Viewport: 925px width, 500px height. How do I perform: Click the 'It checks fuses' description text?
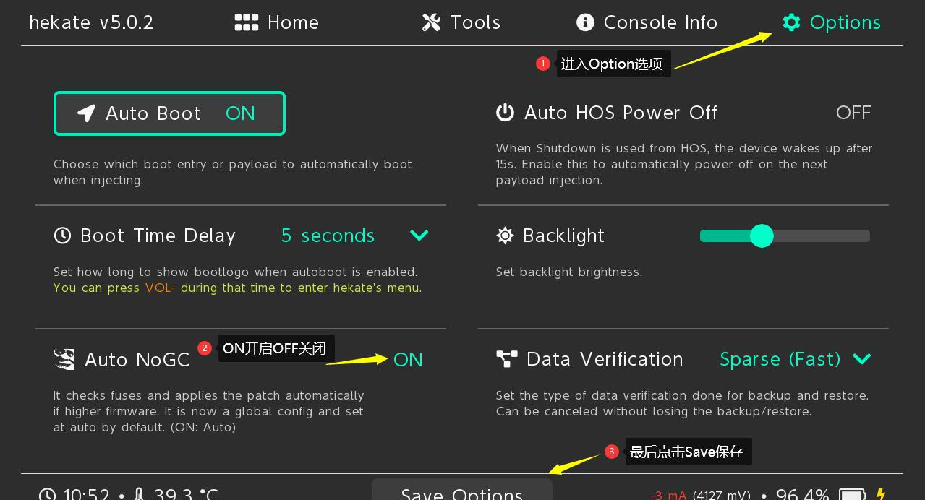coord(208,411)
